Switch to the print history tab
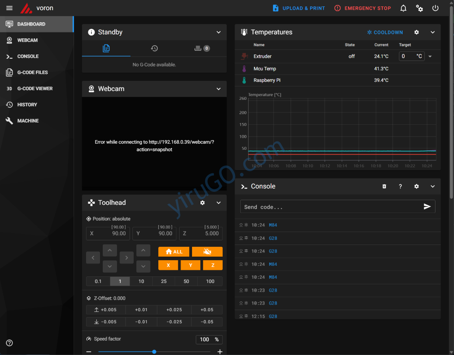The height and width of the screenshot is (355, 454). 154,48
